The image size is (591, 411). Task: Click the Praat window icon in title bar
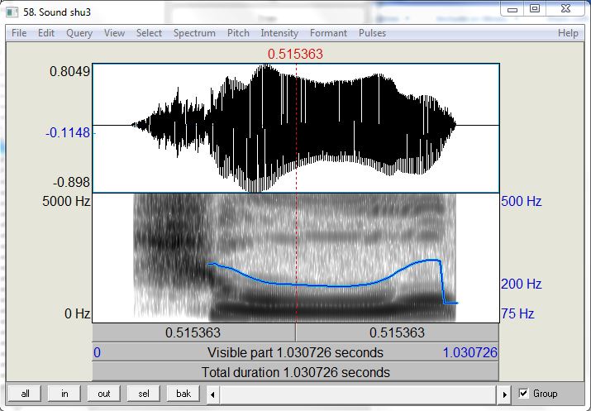(12, 12)
